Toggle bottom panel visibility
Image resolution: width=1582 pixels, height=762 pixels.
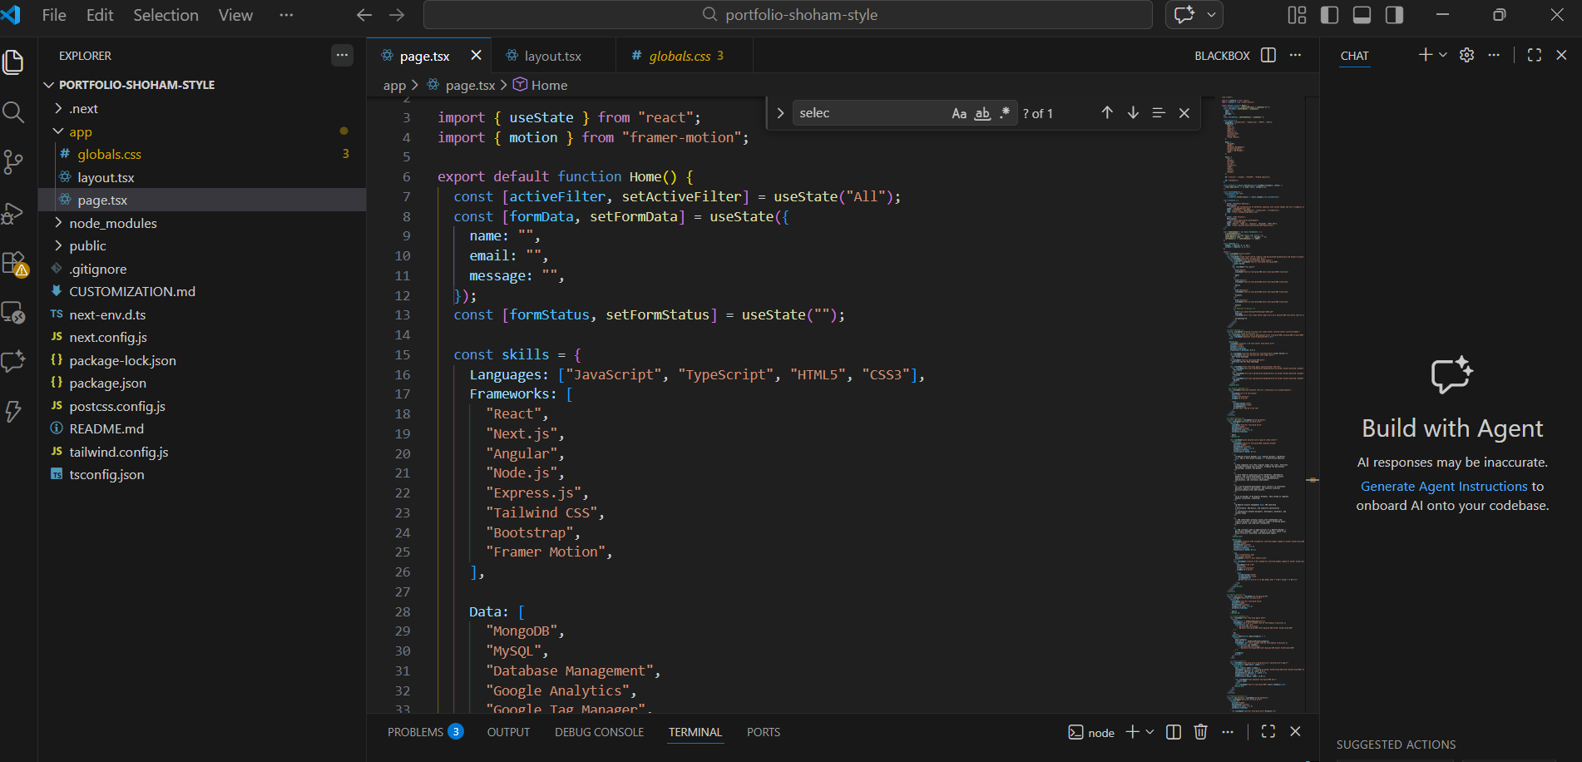point(1362,15)
